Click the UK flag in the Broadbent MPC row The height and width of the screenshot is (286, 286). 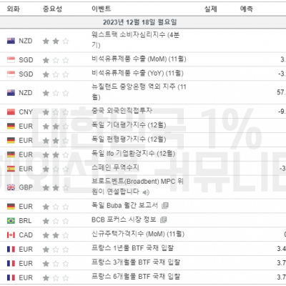pos(11,187)
